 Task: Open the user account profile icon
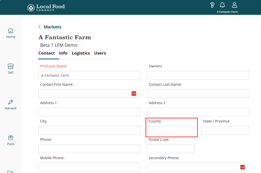pyautogui.click(x=234, y=5)
